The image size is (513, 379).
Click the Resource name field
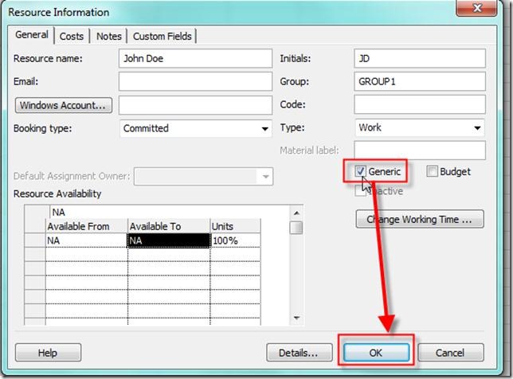pos(195,59)
